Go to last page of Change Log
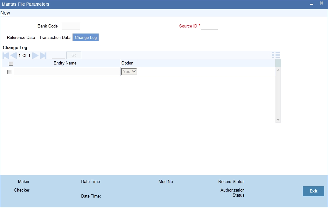This screenshot has width=328, height=208. 43,55
